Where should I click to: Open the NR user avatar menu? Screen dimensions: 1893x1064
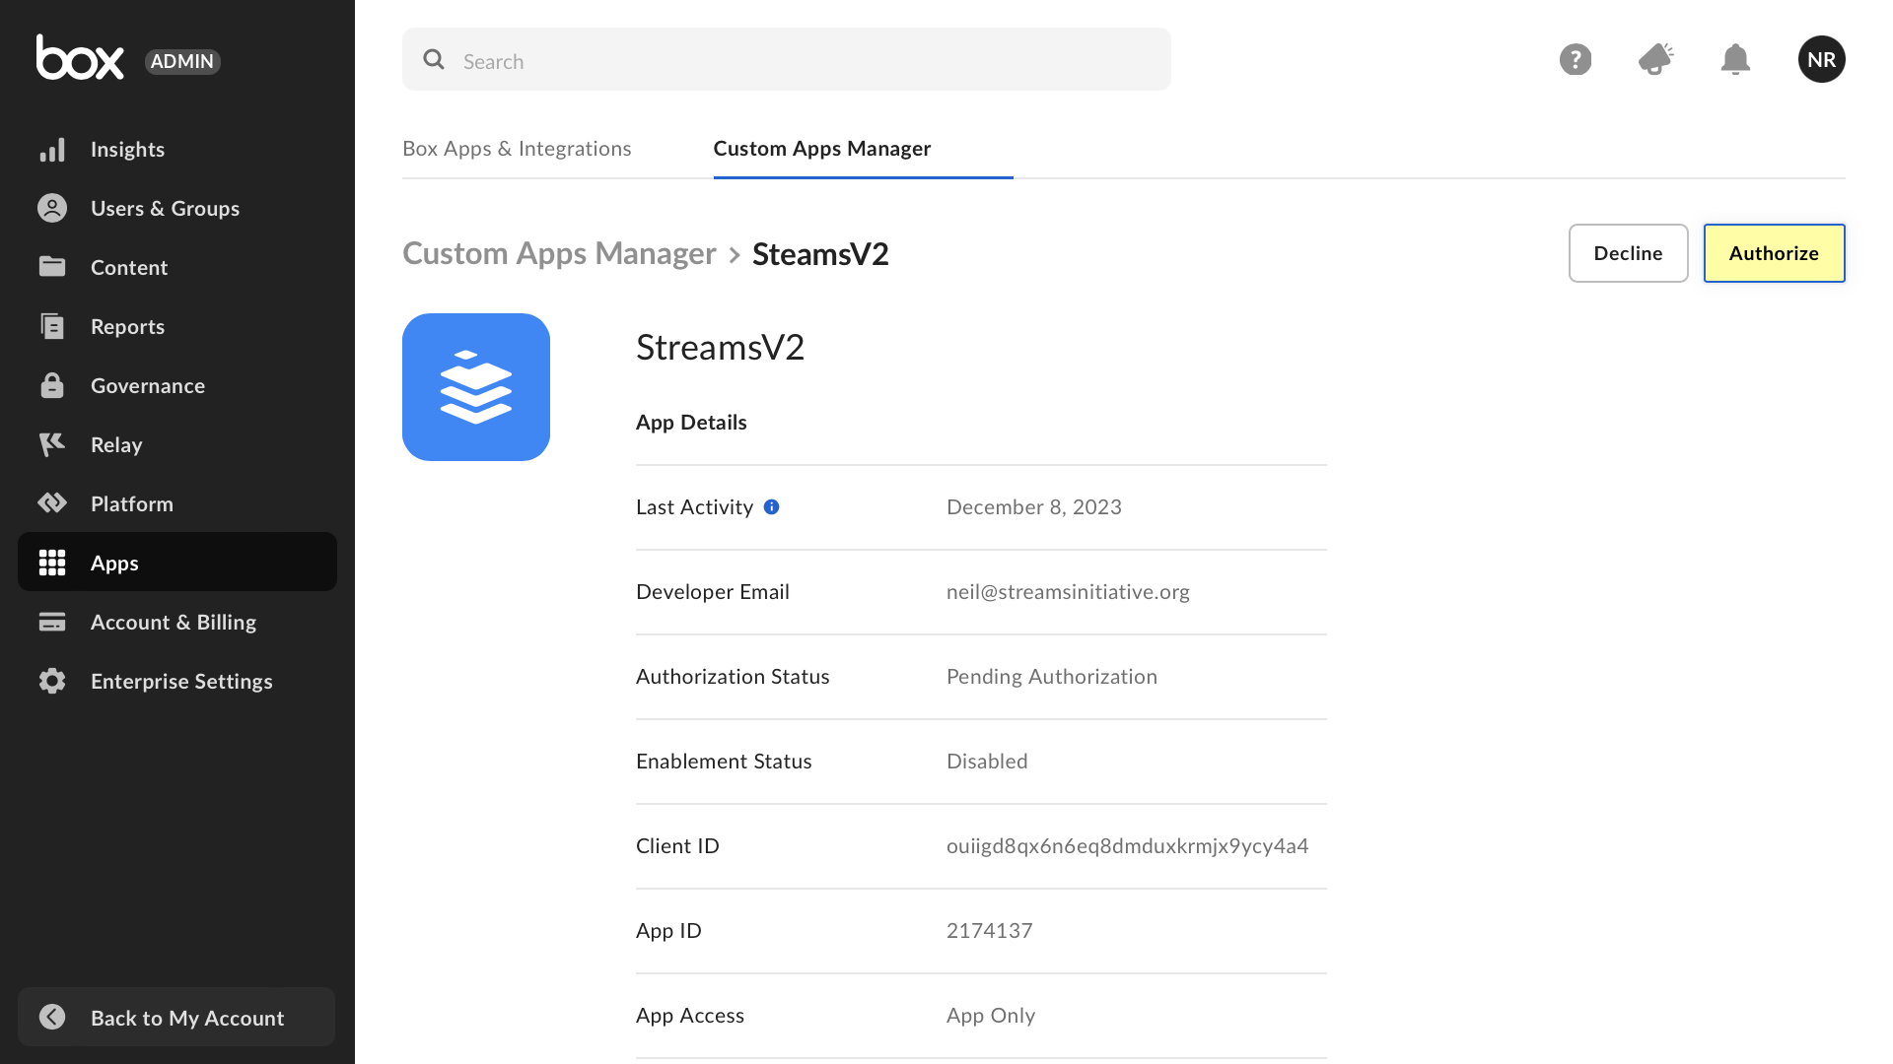pyautogui.click(x=1822, y=59)
